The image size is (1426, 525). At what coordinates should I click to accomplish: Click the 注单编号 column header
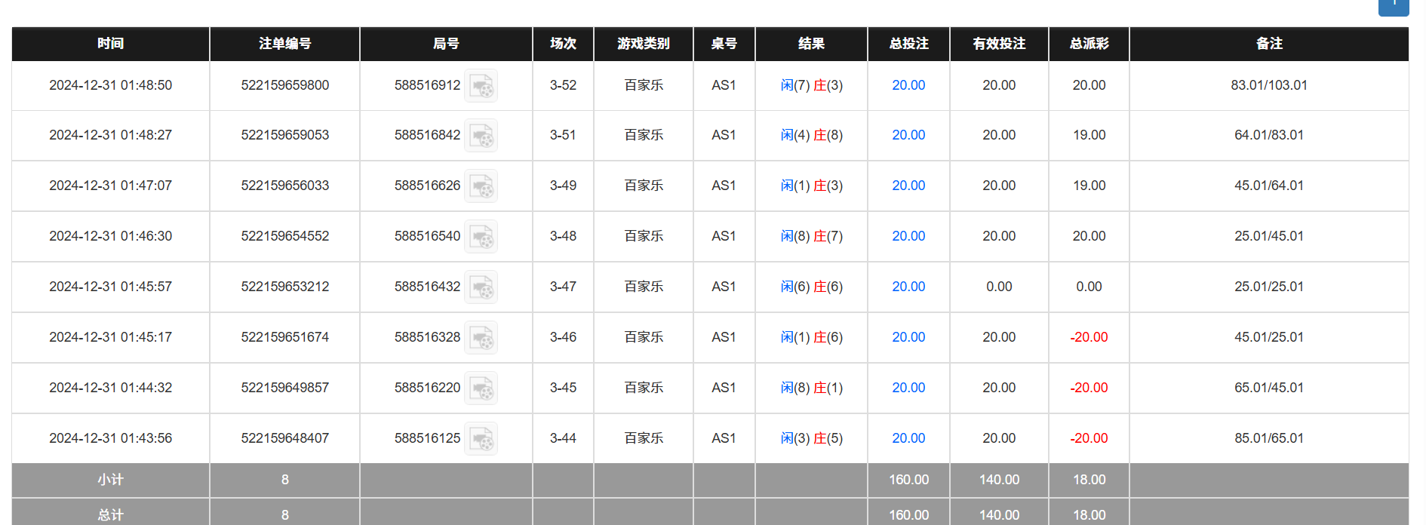click(285, 44)
